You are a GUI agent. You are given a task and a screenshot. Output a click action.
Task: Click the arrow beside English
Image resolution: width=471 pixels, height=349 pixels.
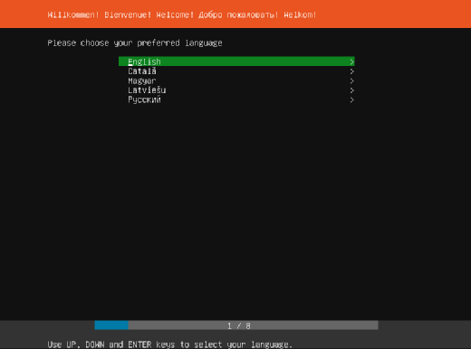[351, 61]
